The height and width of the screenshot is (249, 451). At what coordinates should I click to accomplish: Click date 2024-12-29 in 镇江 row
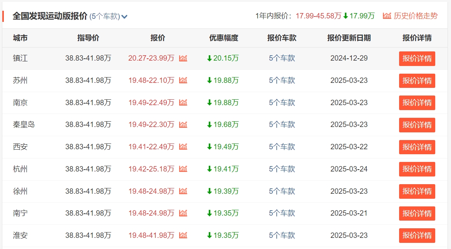click(x=349, y=58)
